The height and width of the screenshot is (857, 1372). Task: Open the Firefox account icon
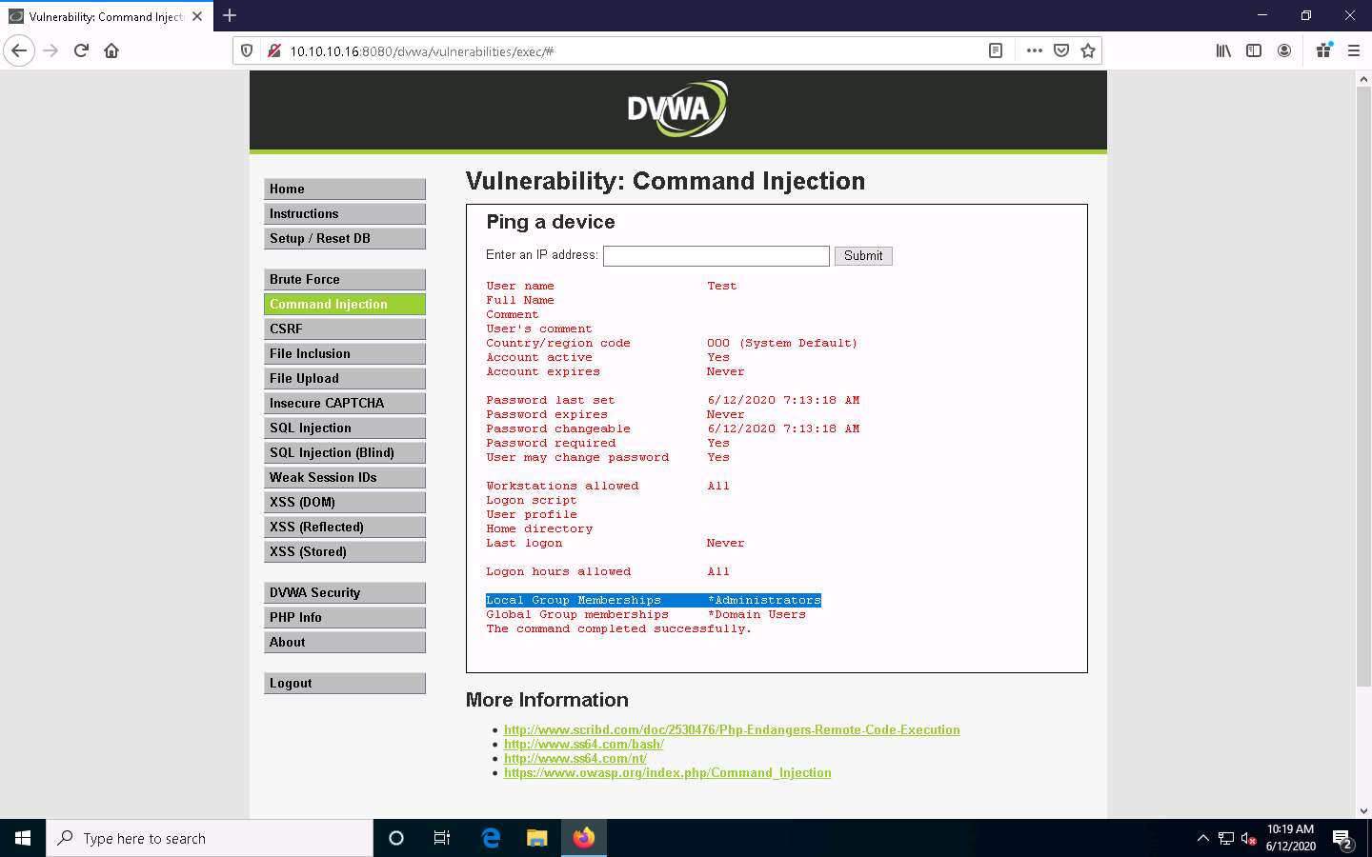point(1284,50)
